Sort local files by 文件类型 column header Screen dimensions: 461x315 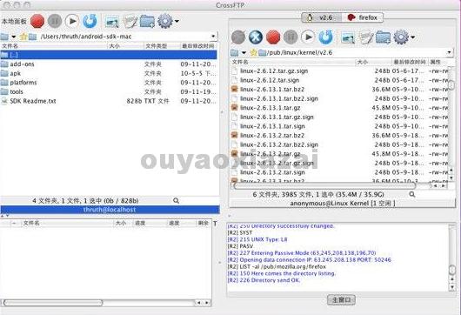162,46
